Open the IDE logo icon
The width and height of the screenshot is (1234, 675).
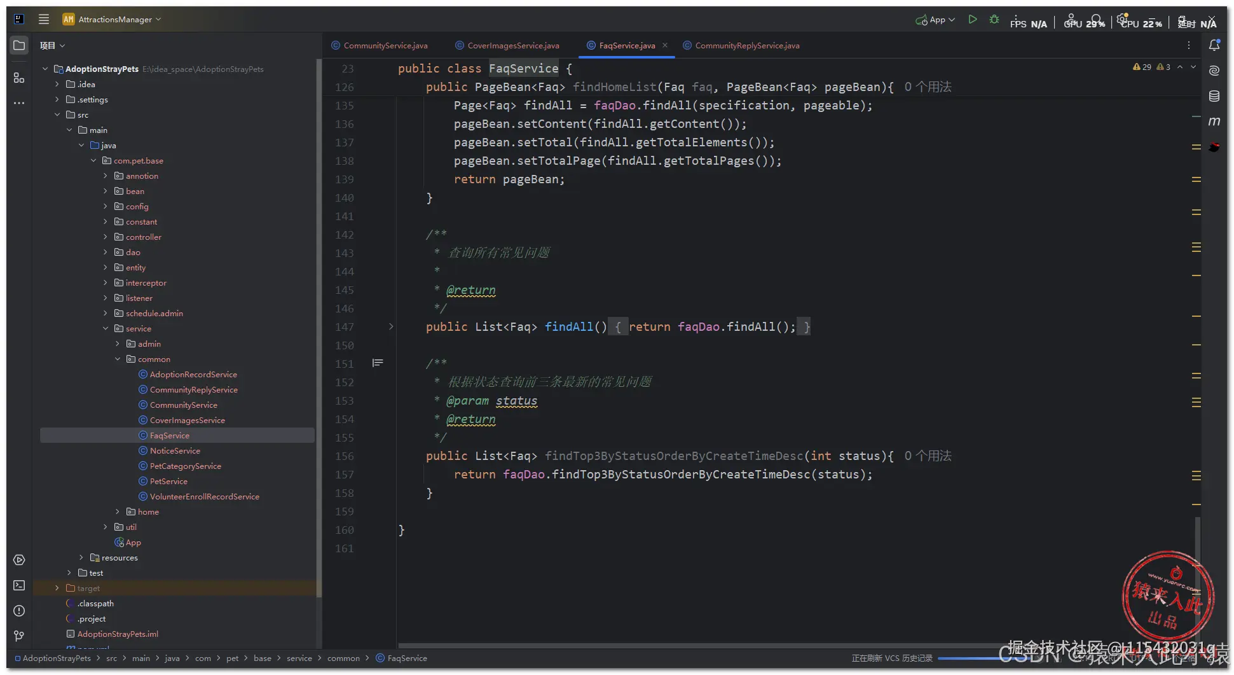[x=19, y=19]
